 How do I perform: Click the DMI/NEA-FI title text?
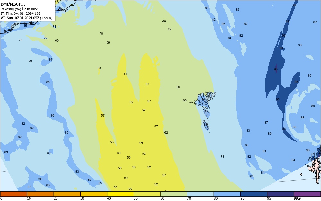coord(12,4)
